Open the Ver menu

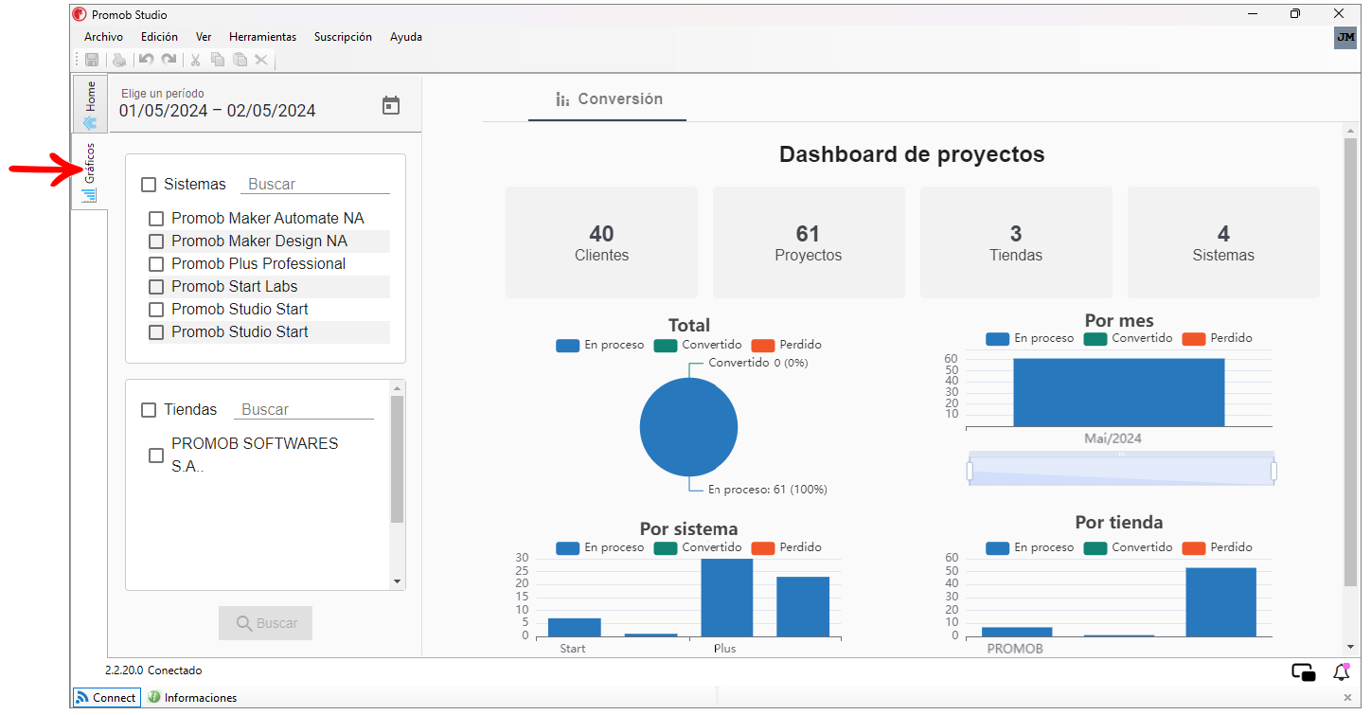(204, 37)
